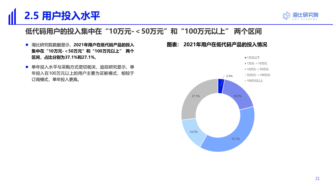333x187 pixels.
Task: Click legend label 50万元-<100万元
Action: (258, 75)
